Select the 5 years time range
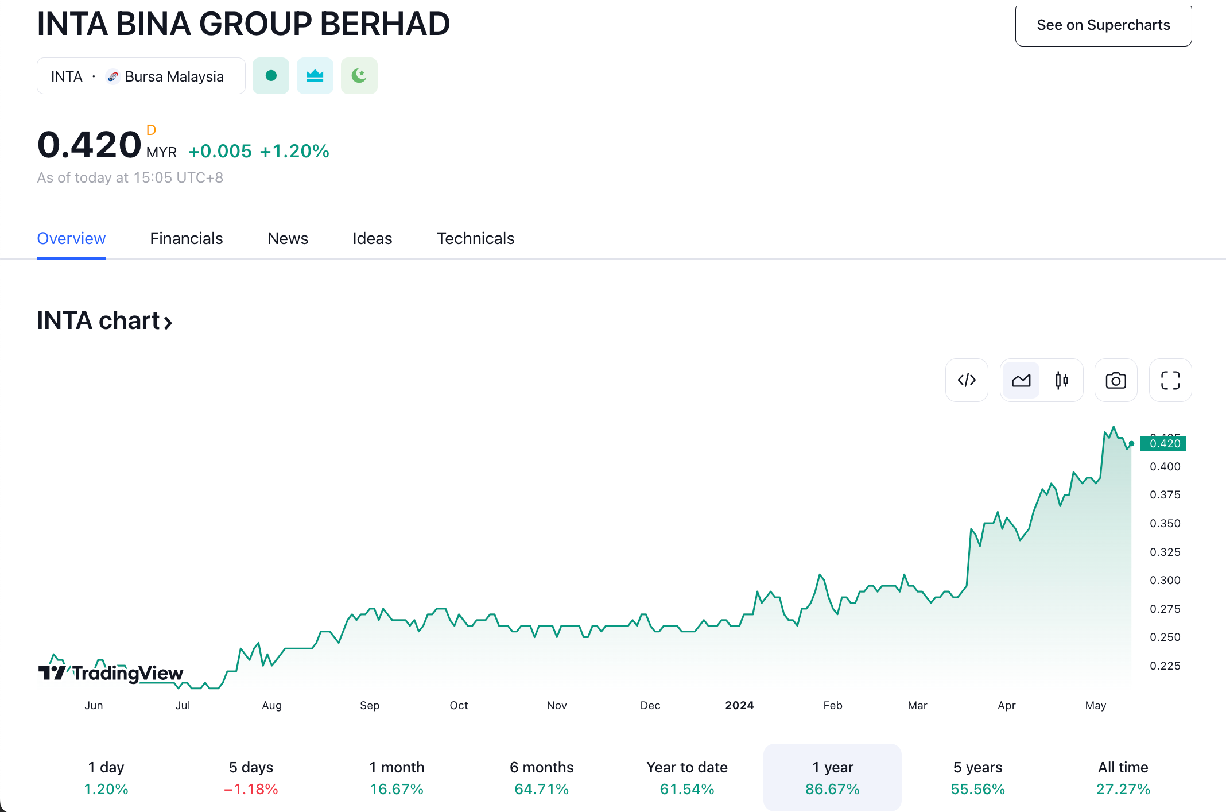Screen dimensions: 1226x812 click(977, 778)
